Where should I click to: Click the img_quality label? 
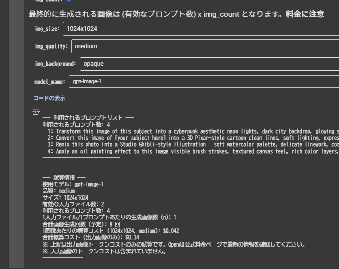pyautogui.click(x=51, y=46)
